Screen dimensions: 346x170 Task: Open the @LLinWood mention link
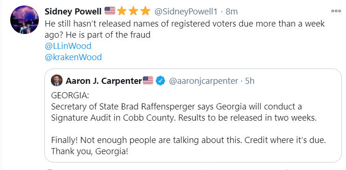pyautogui.click(x=68, y=46)
